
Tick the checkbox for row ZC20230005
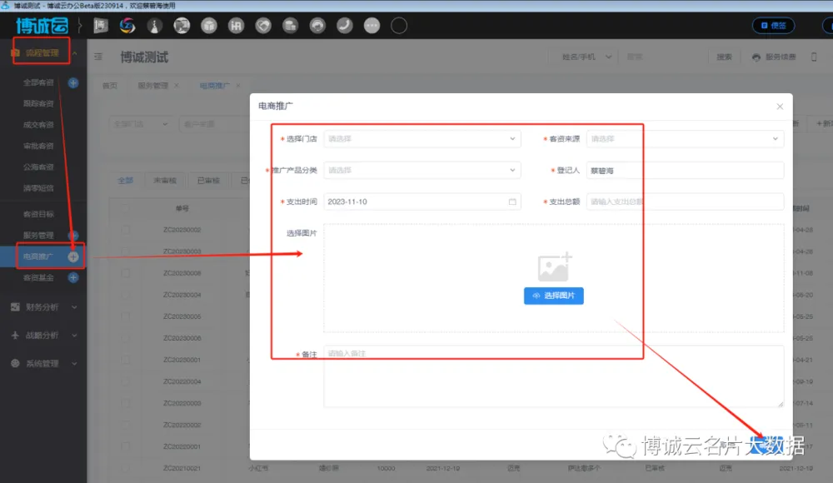[126, 316]
